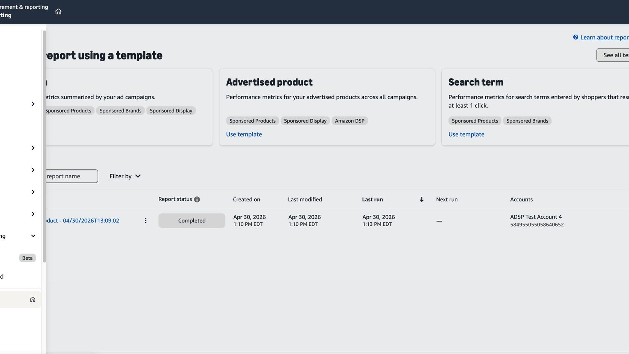Open the three-dot actions menu for the report row

146,221
